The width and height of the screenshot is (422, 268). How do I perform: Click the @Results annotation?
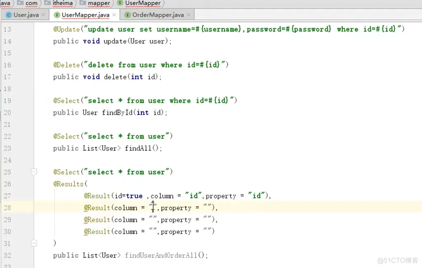point(68,184)
